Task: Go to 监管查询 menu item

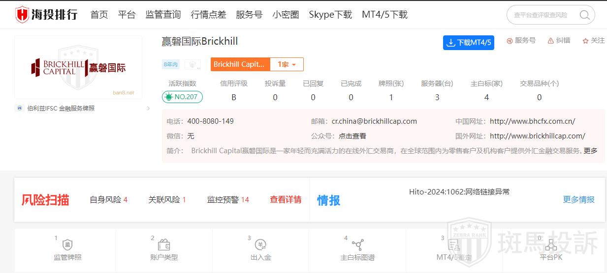Action: tap(163, 15)
